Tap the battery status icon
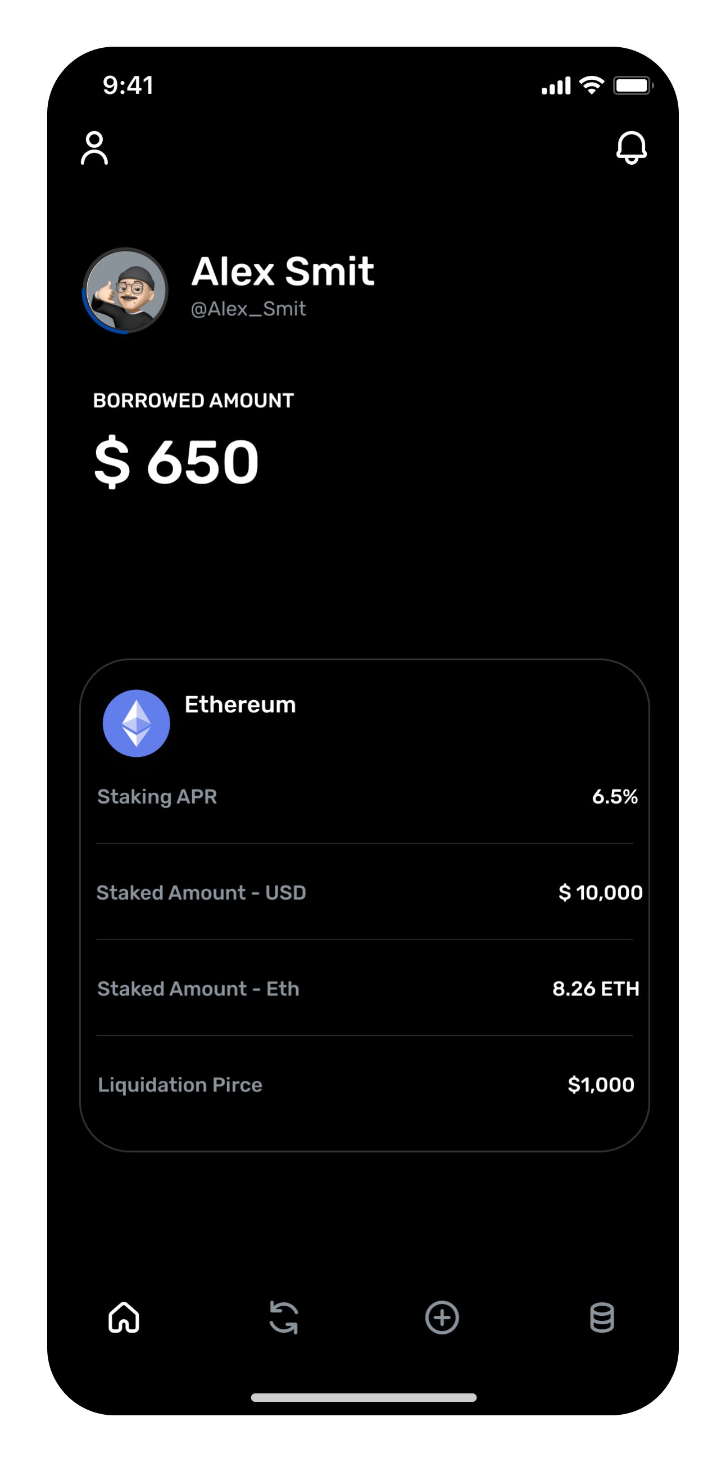Viewport: 726px width, 1462px height. [632, 85]
